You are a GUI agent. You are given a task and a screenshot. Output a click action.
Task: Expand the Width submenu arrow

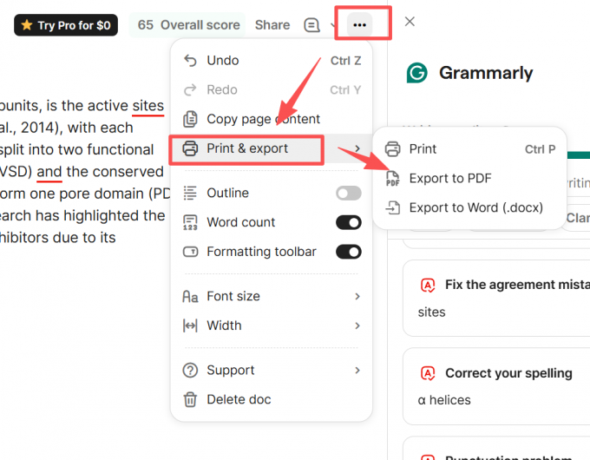pos(357,325)
